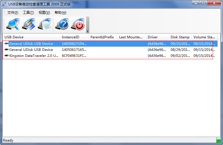Open help via the question mark icon

click(62, 24)
